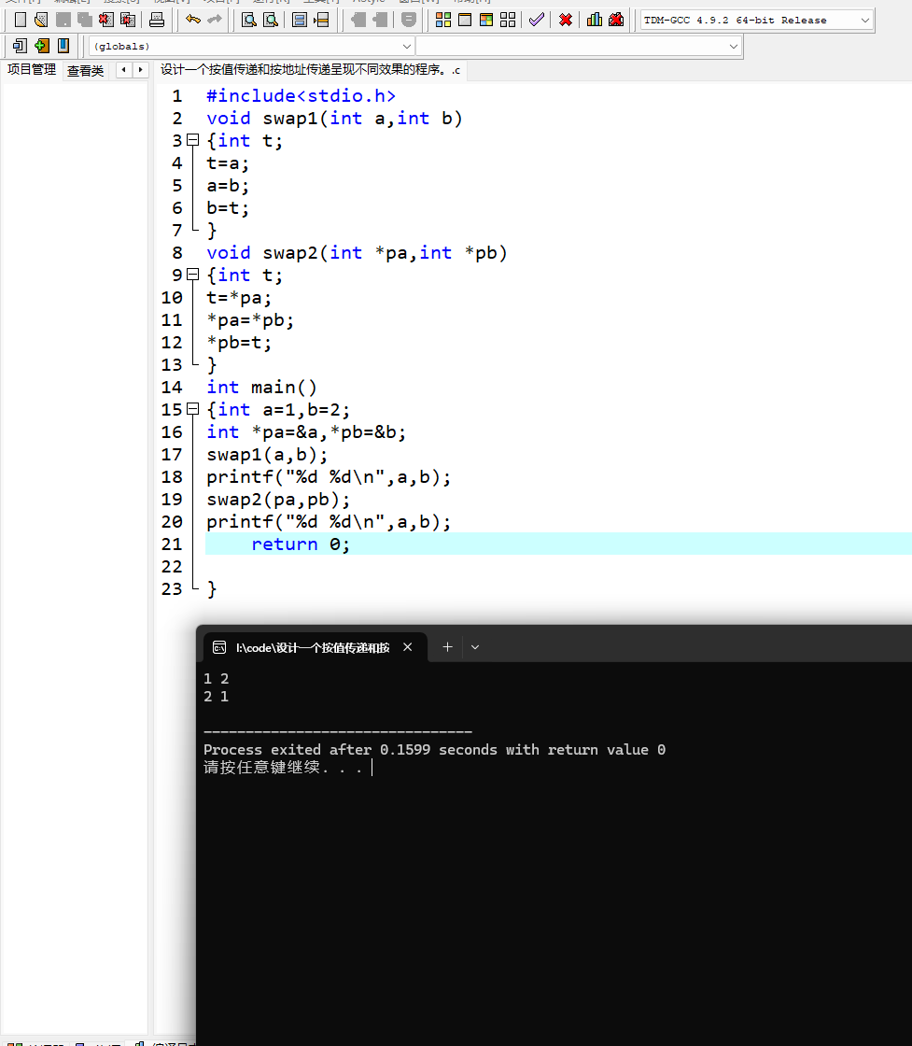
Task: Click the '#include<stdio.h>' line
Action: point(301,95)
